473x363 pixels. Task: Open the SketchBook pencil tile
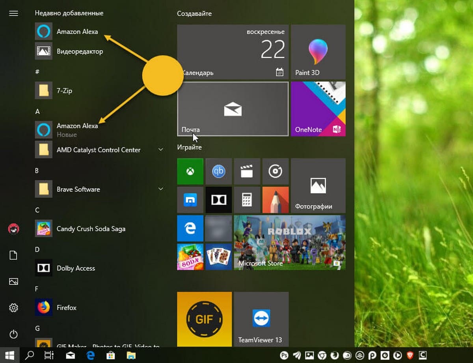[x=276, y=200]
